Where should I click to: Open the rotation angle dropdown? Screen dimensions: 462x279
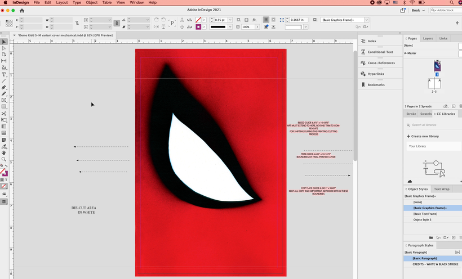tap(147, 20)
